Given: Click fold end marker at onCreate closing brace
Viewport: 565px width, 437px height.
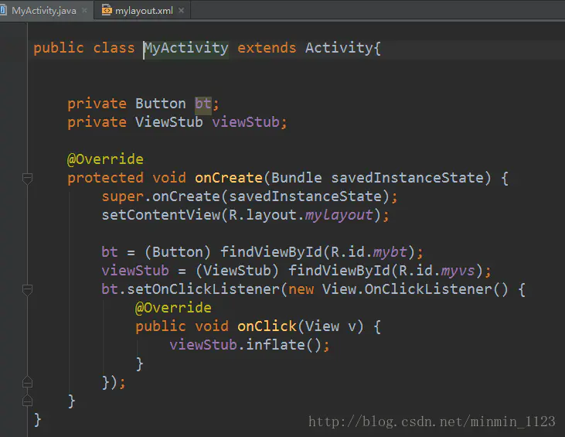Looking at the screenshot, I should point(27,400).
